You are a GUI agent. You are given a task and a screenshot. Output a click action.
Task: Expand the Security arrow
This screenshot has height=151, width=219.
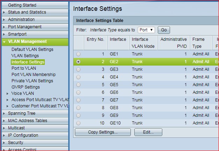point(4,143)
